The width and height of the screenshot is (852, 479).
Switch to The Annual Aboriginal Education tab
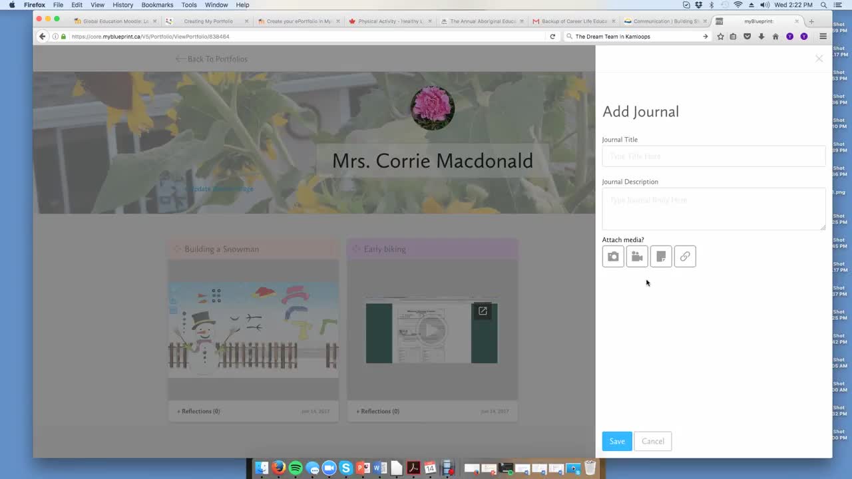pos(482,21)
